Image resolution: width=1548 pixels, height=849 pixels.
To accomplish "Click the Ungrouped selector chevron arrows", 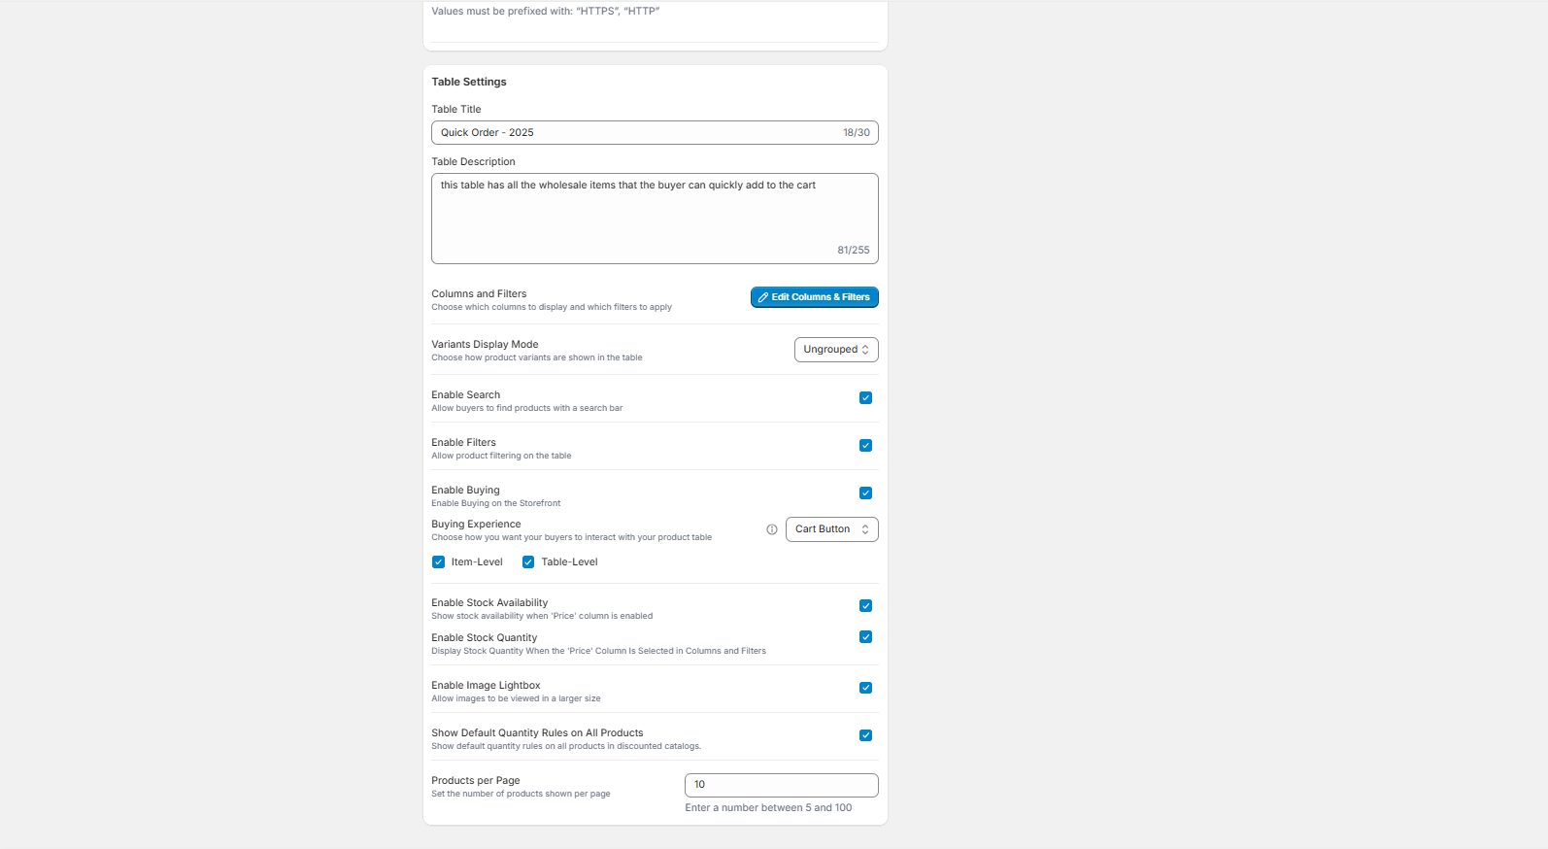I will click(865, 350).
